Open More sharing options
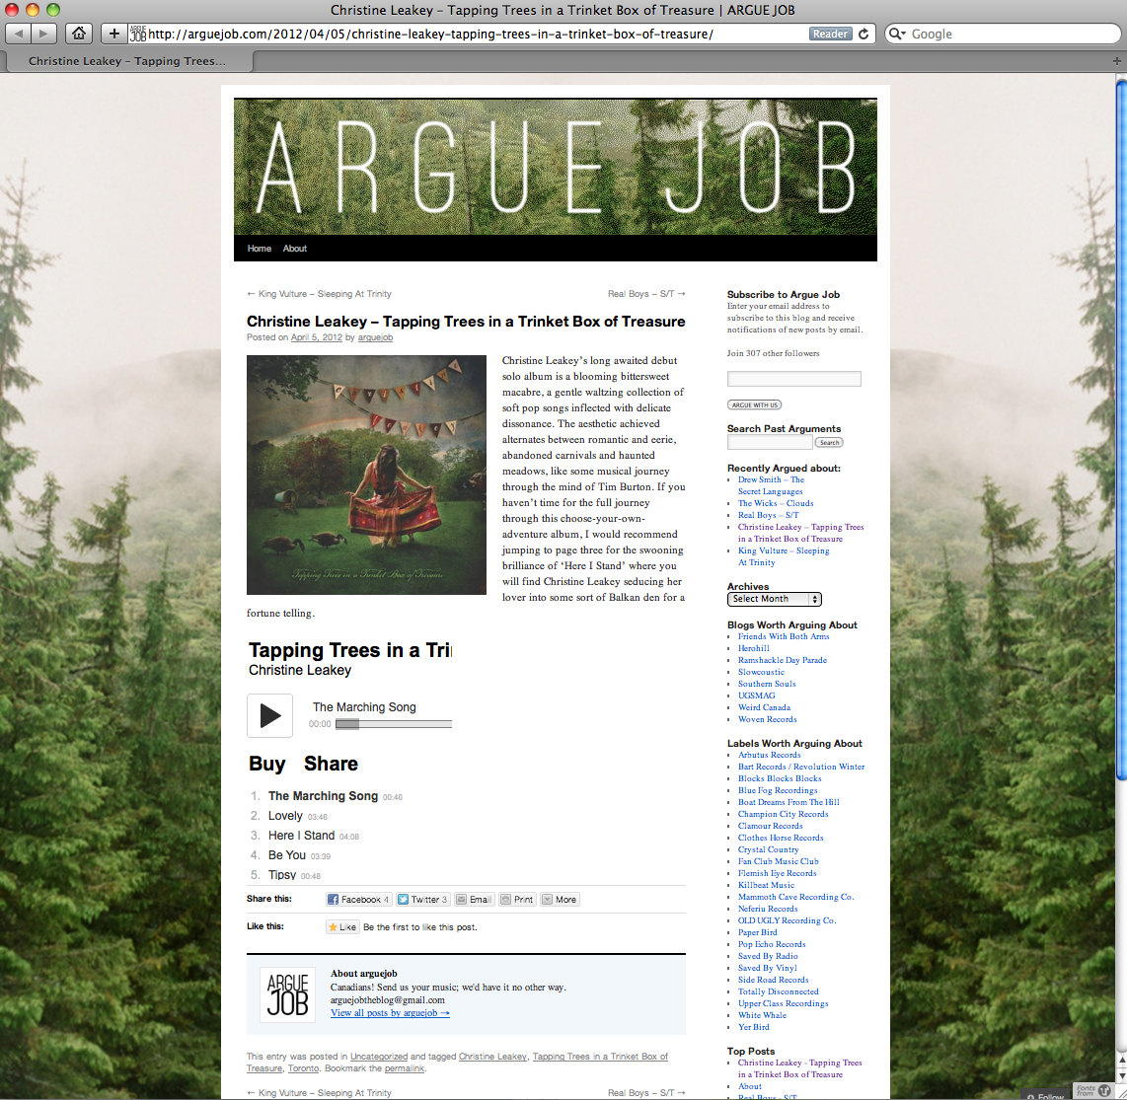1127x1100 pixels. 560,899
